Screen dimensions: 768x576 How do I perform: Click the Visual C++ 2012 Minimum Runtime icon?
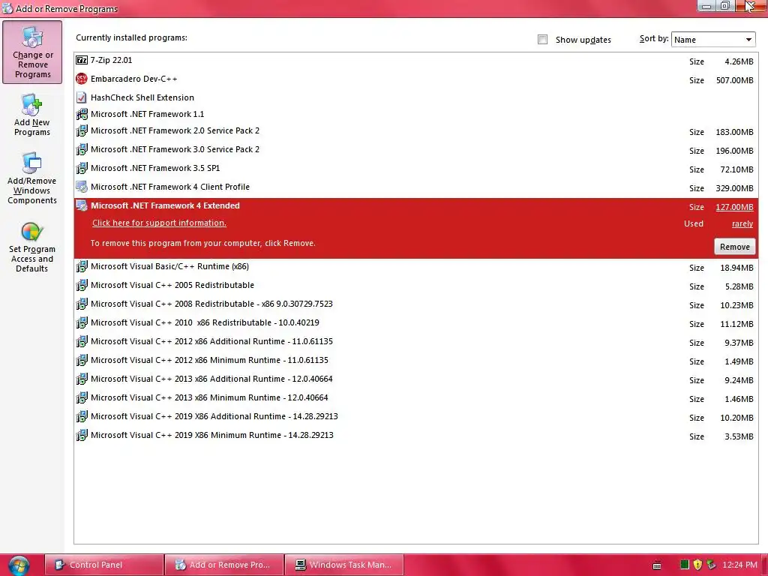tap(82, 360)
